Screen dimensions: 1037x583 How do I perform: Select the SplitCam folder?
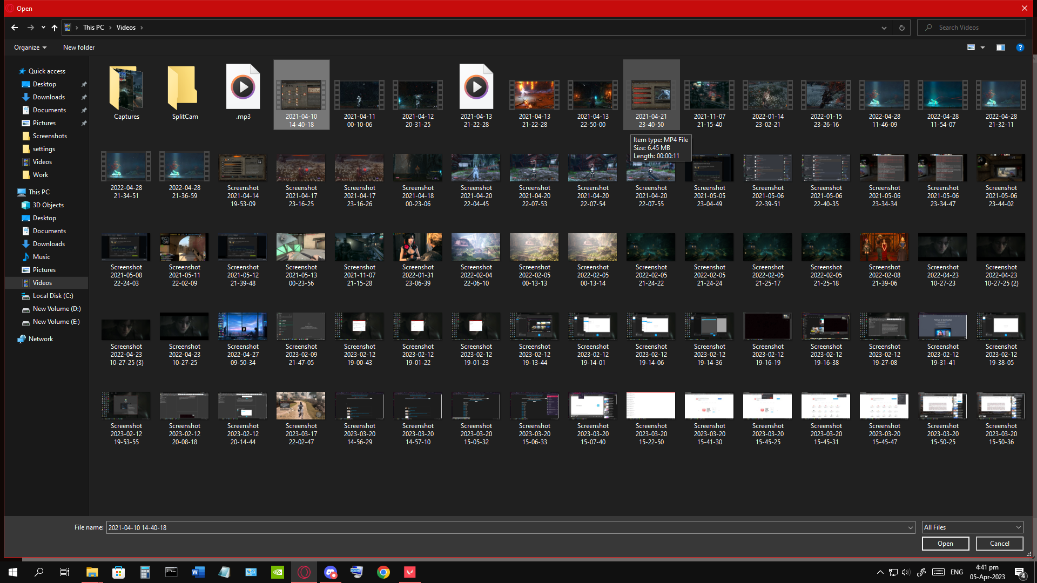point(185,93)
